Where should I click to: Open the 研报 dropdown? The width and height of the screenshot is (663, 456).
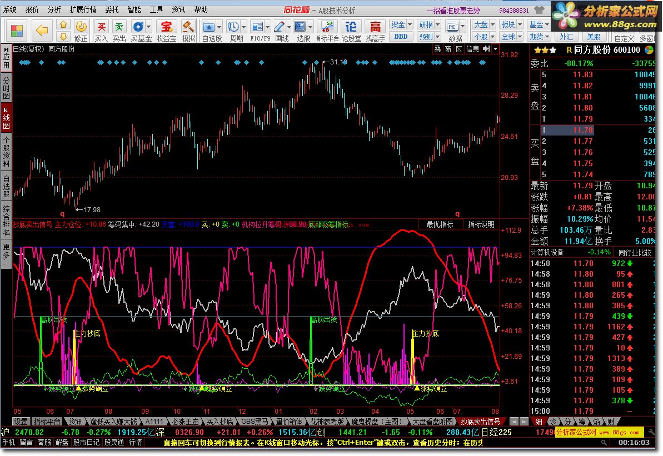coord(429,25)
